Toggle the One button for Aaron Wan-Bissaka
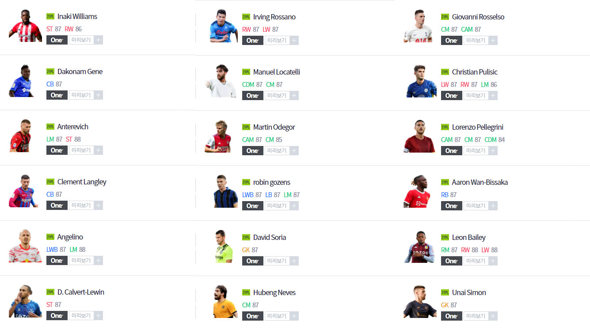Viewport: 590px width, 329px height. [452, 206]
